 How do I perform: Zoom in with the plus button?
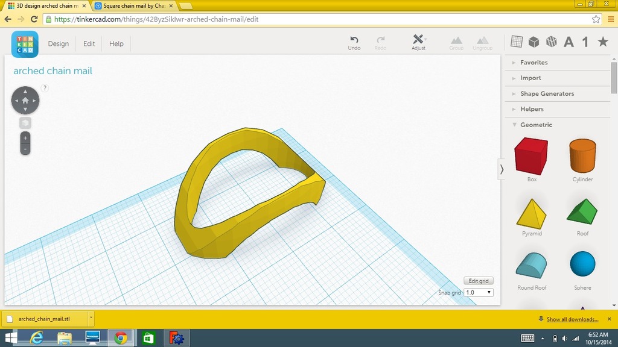25,138
